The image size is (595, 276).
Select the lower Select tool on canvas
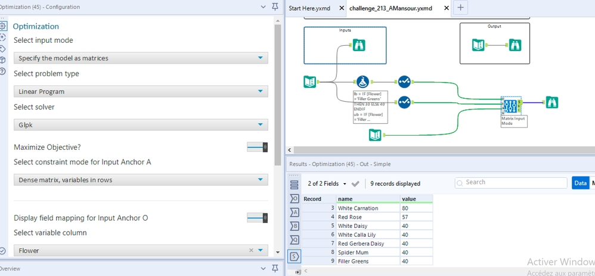pyautogui.click(x=404, y=102)
